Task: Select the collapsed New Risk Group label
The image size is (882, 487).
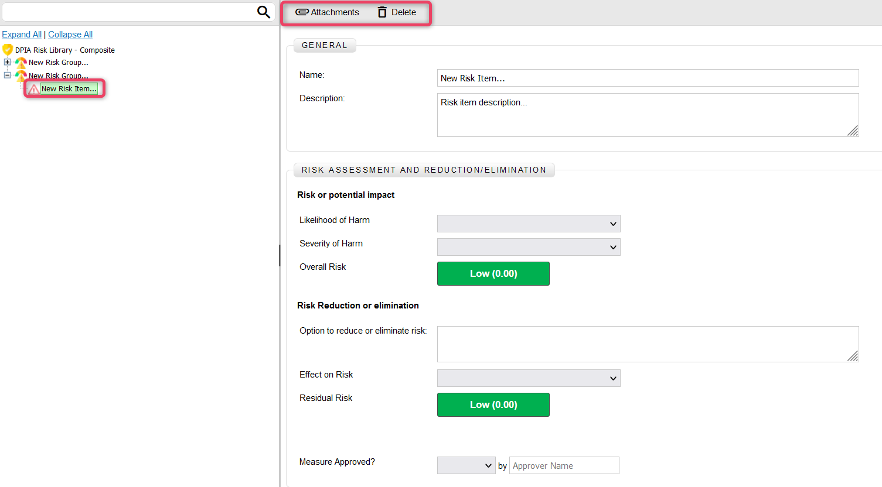Action: click(59, 63)
